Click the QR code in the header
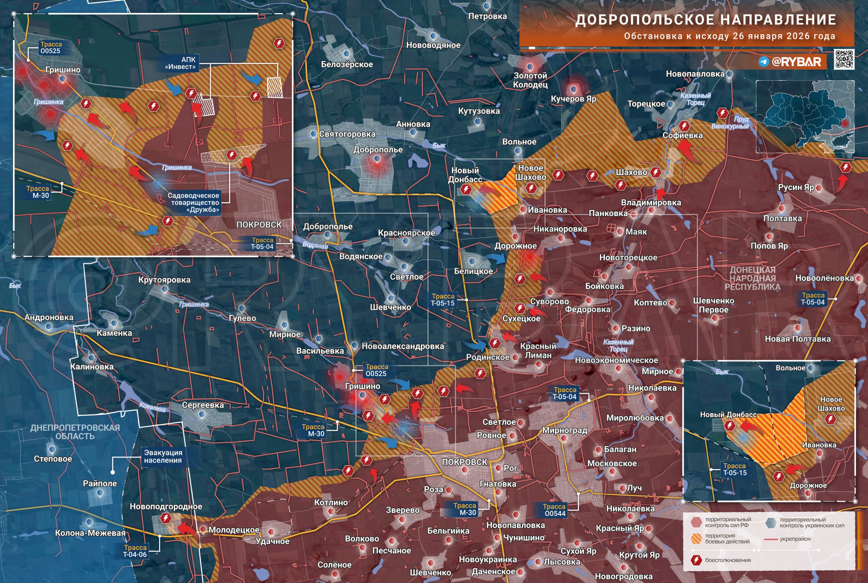 [x=844, y=59]
